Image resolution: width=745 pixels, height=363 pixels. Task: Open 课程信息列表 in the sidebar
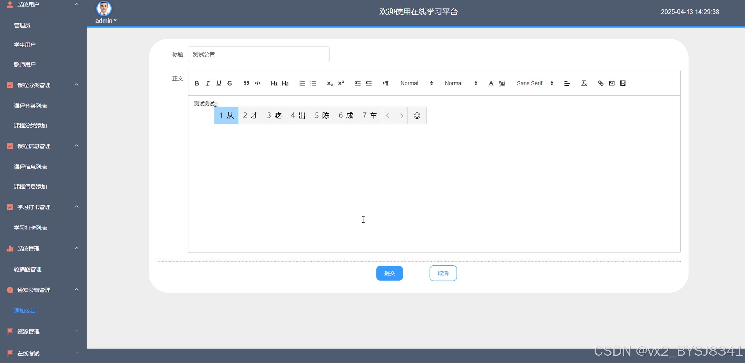30,167
